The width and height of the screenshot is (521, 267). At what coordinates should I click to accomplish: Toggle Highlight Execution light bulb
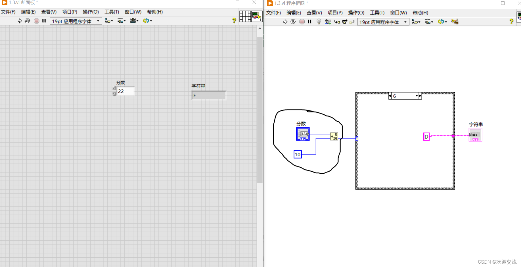(319, 22)
